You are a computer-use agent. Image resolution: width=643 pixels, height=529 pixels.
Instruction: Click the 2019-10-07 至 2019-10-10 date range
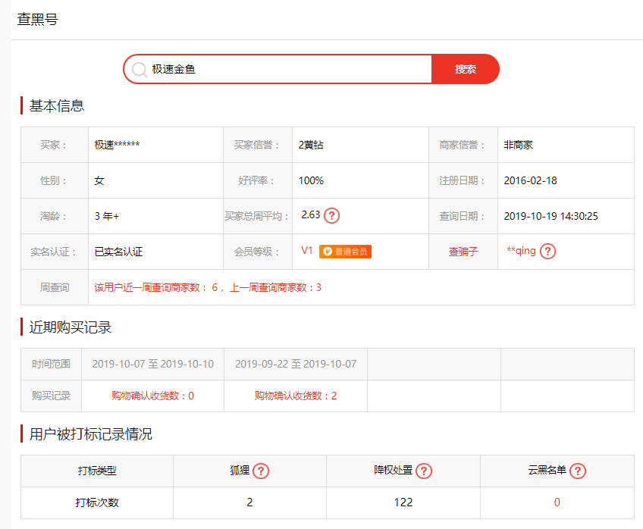[153, 364]
